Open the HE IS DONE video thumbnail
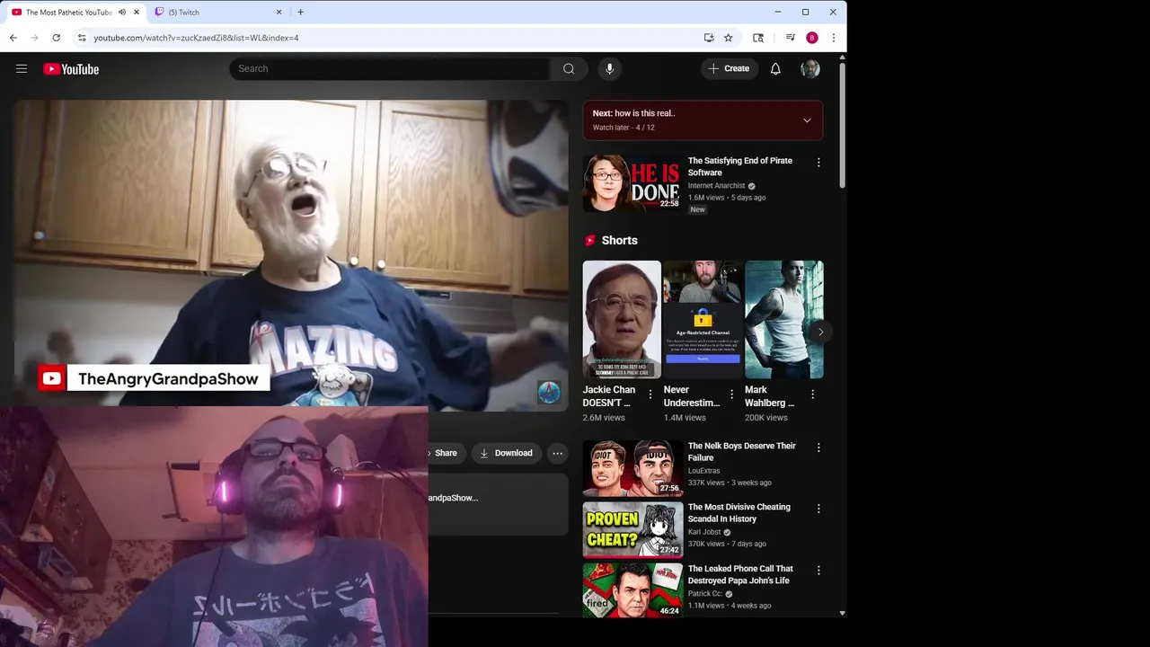This screenshot has width=1150, height=647. (632, 182)
